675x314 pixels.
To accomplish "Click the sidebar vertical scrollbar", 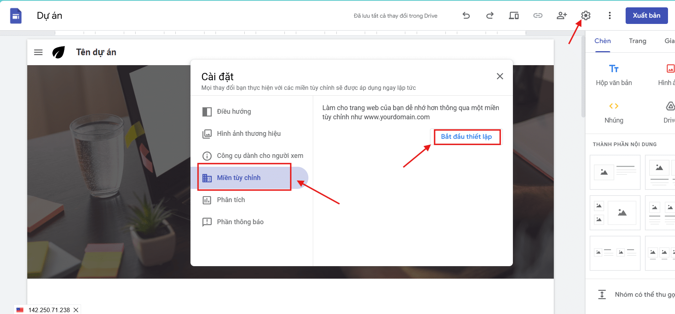I will point(583,77).
